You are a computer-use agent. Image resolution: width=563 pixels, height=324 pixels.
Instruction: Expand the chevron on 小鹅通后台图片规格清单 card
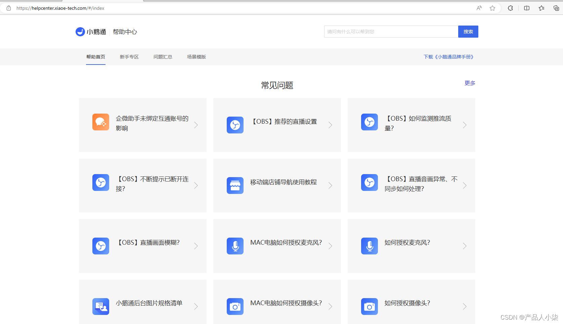[x=196, y=307]
